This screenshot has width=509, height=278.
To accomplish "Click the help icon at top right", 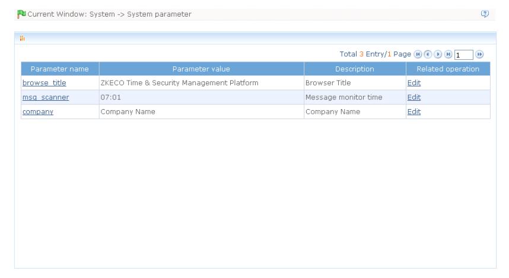I will tap(485, 14).
